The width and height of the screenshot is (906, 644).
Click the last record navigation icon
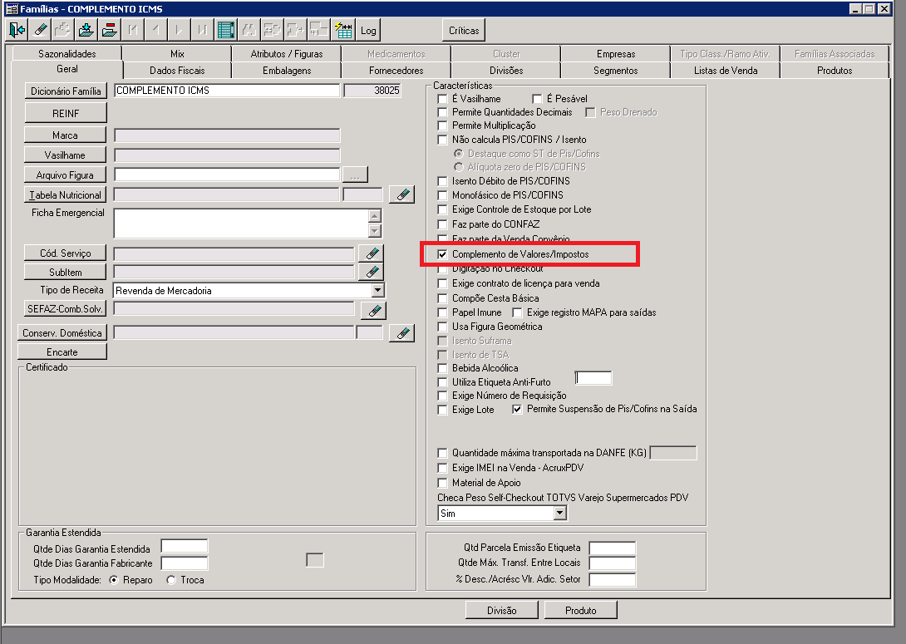pos(202,30)
